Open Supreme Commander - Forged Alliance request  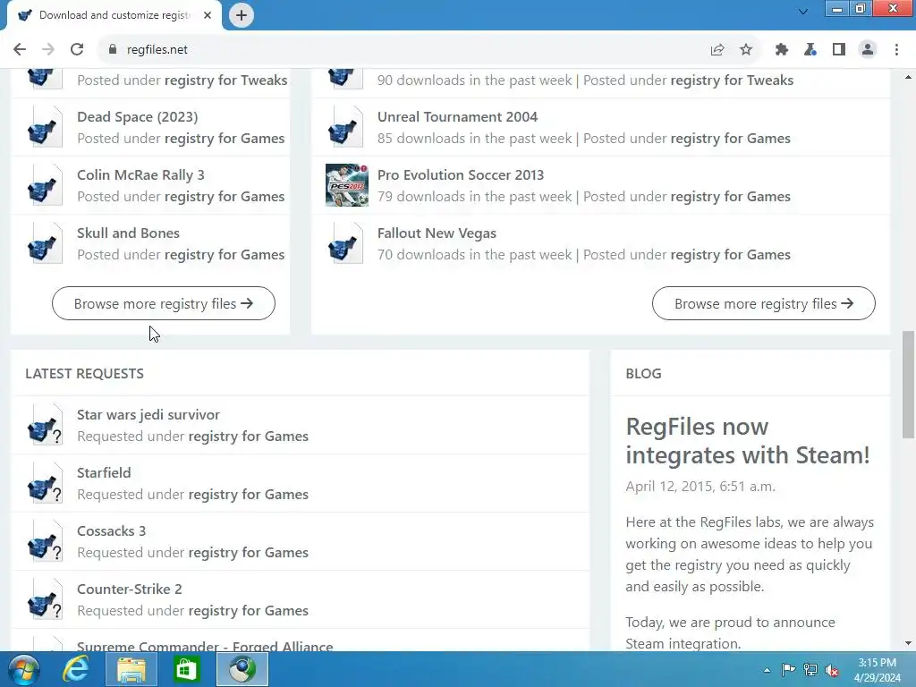205,646
